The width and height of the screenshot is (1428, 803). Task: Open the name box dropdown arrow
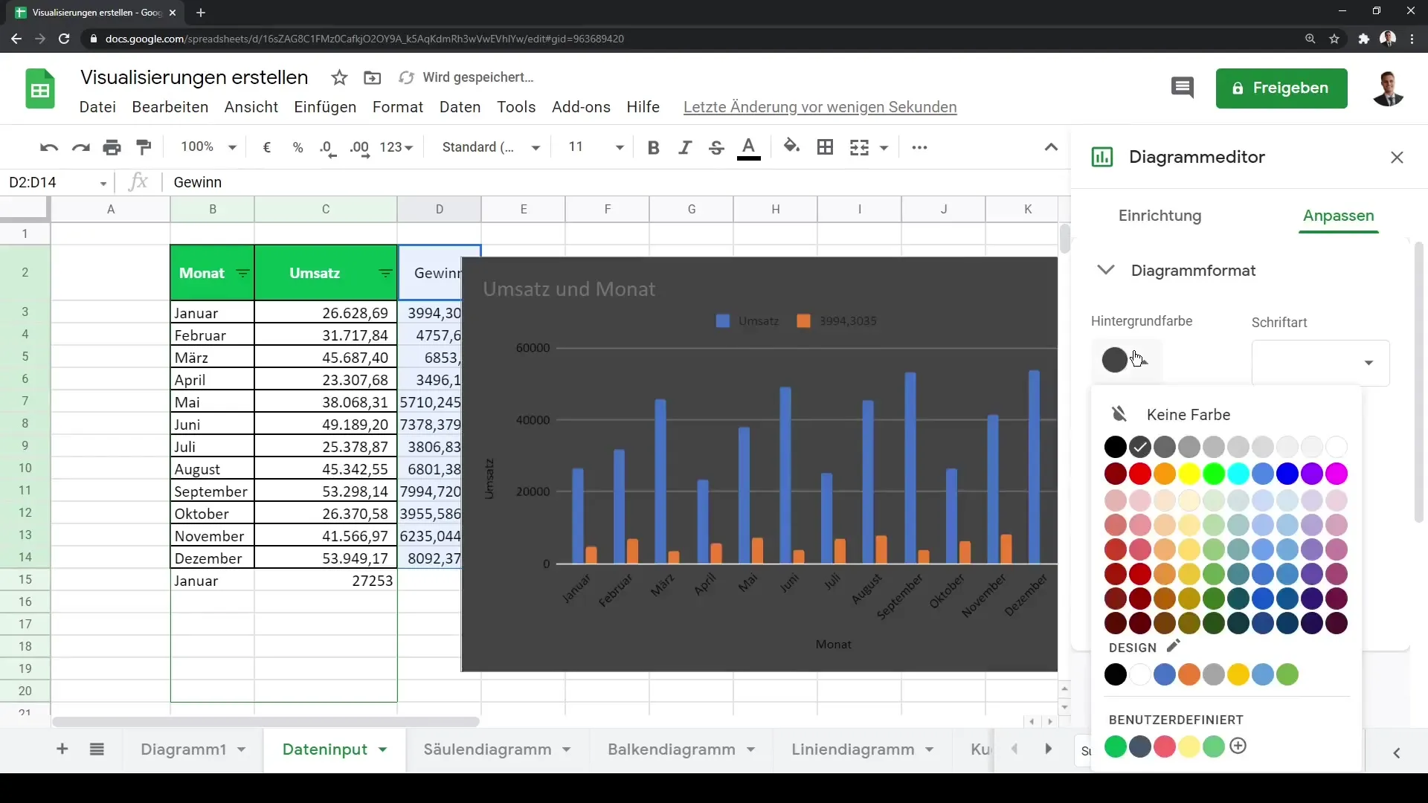click(x=103, y=183)
